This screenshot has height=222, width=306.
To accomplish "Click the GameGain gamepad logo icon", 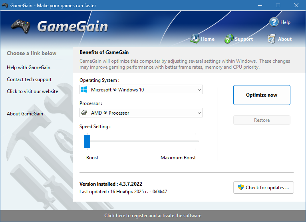I will click(21, 26).
